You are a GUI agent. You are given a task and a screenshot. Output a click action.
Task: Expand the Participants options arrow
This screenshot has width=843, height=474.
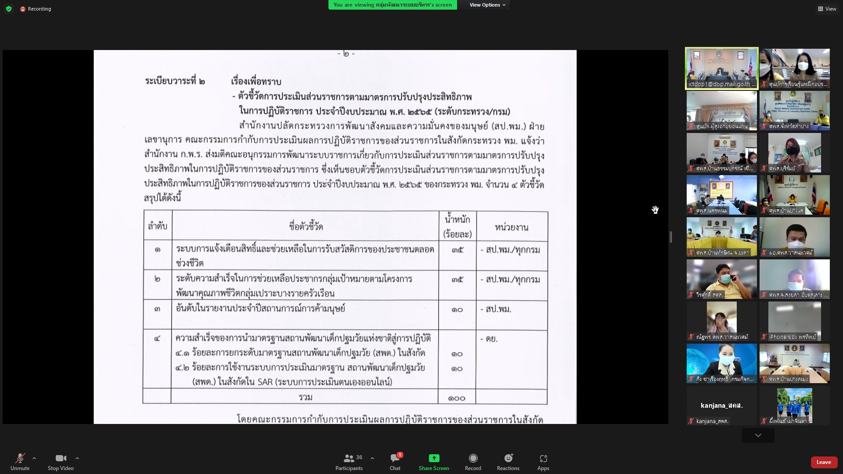point(372,458)
